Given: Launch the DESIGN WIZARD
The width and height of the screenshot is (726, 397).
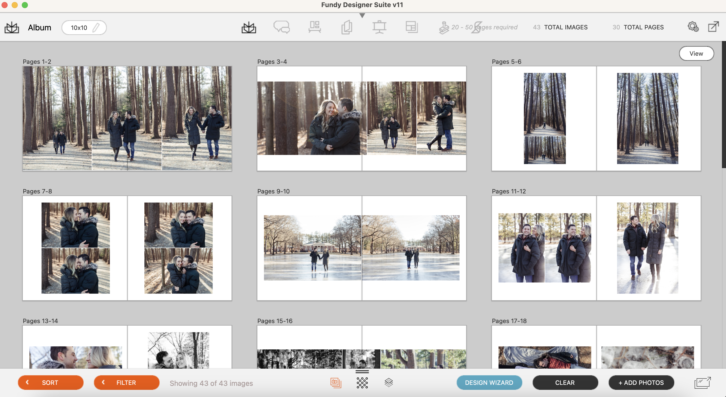Looking at the screenshot, I should (489, 383).
